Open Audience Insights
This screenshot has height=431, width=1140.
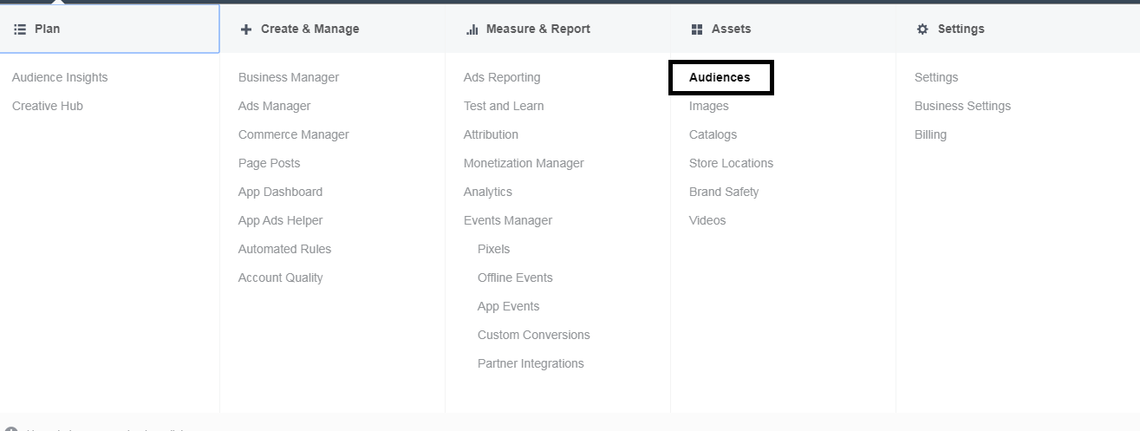pos(60,77)
